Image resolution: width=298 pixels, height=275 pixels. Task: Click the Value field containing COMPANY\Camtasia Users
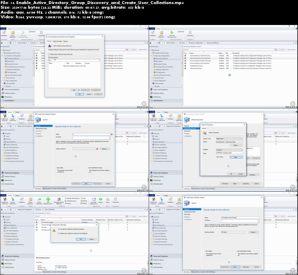tap(229, 153)
